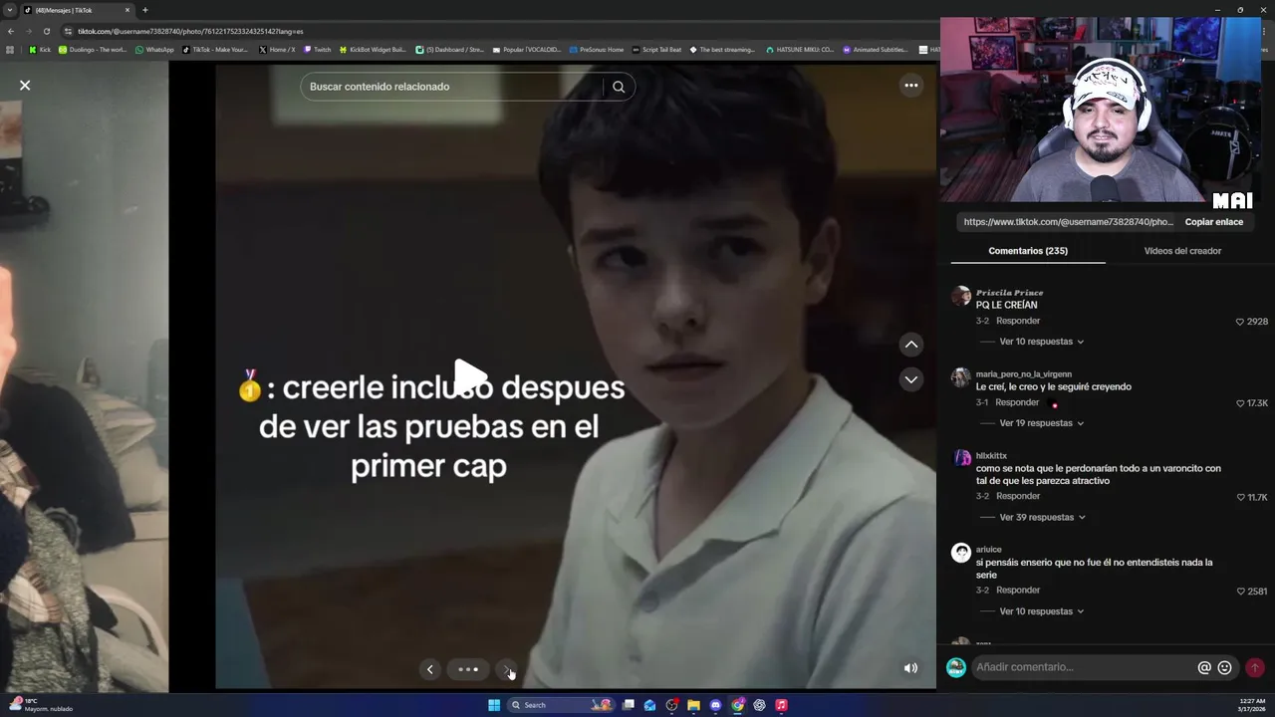Open PreSonus: Home bookmark

[x=596, y=49]
